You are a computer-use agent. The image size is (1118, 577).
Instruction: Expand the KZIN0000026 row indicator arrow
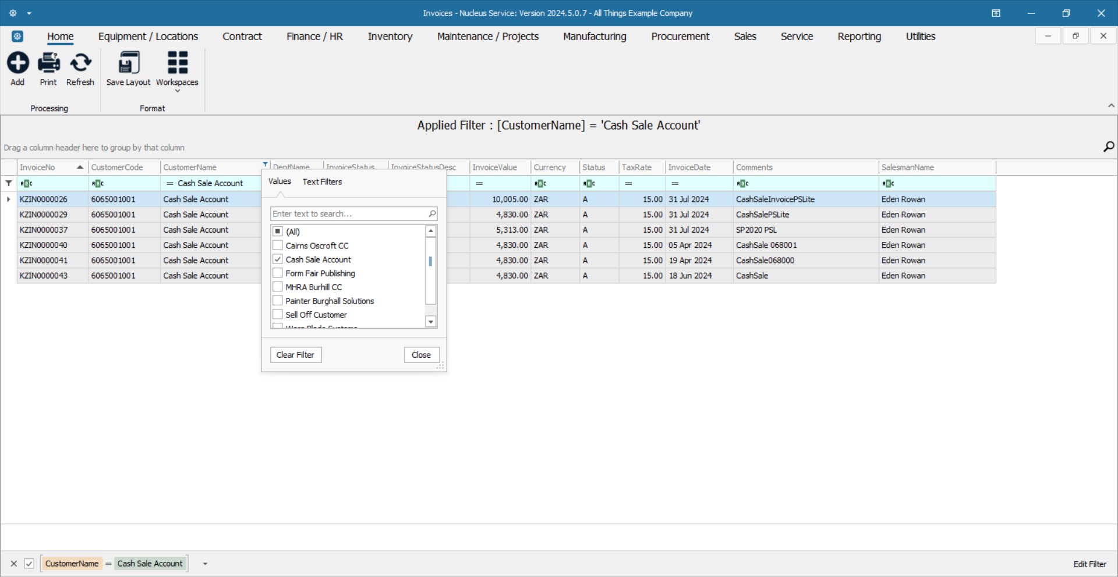pyautogui.click(x=9, y=200)
